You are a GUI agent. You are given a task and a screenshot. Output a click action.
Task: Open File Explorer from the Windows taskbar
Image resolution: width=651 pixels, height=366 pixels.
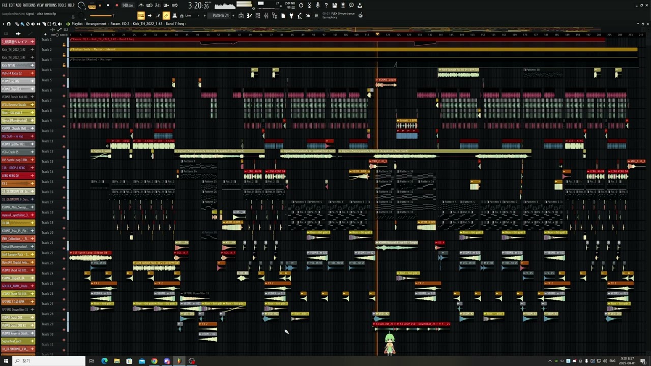pos(116,361)
